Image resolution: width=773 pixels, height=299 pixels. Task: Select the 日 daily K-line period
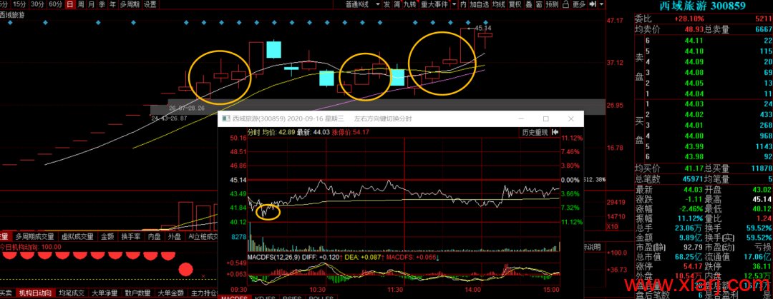[x=69, y=4]
